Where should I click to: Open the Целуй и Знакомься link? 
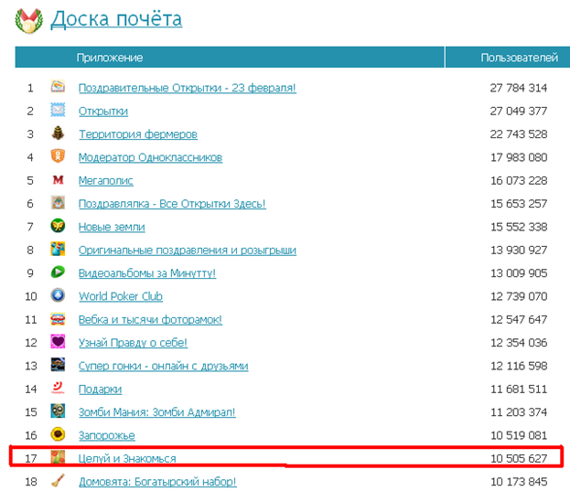pos(127,459)
